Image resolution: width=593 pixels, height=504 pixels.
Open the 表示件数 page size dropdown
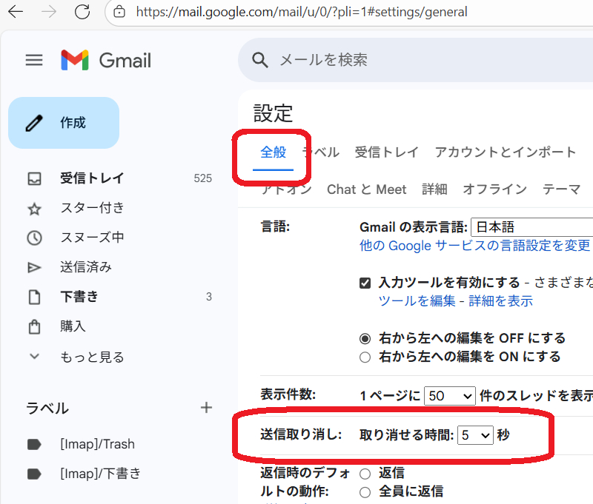click(x=449, y=396)
